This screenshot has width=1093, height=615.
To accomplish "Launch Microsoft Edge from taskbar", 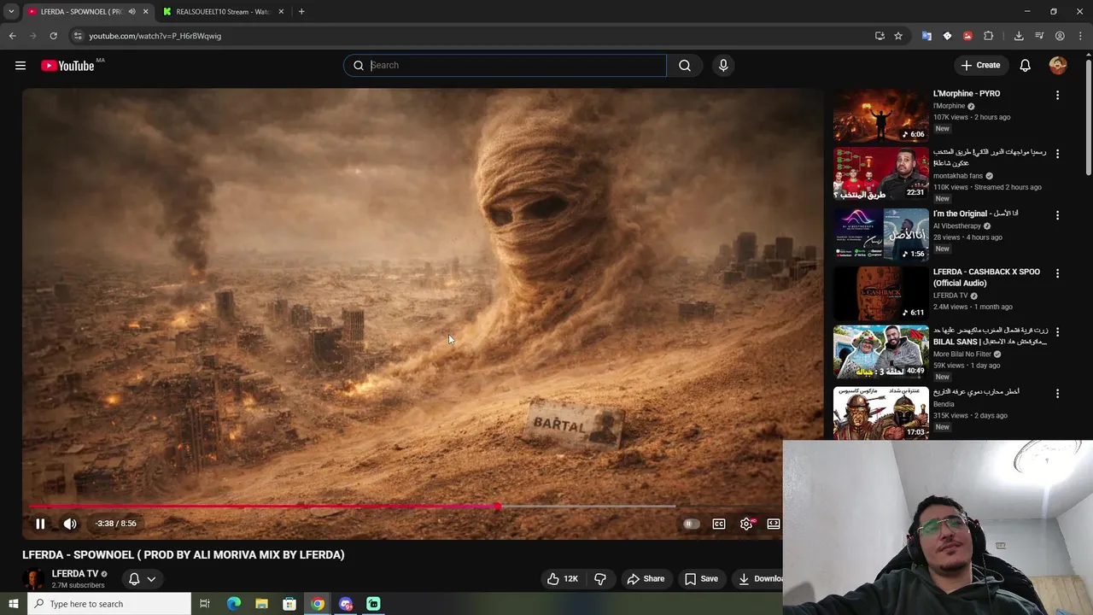I will tap(233, 604).
